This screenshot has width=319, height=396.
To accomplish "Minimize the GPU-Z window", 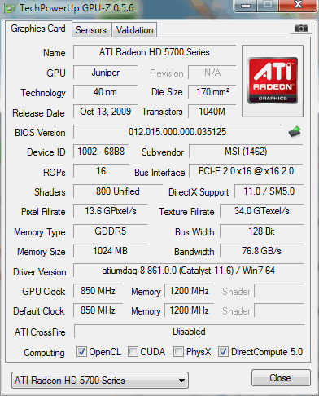I will [x=246, y=6].
